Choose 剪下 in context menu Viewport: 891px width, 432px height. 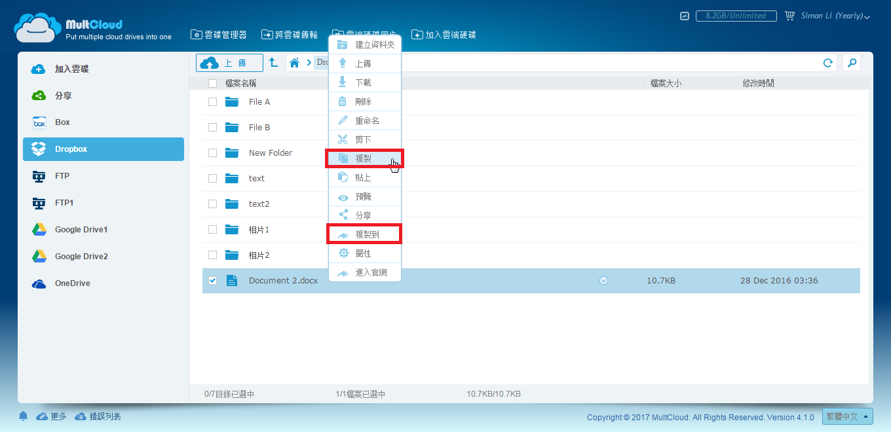(364, 139)
